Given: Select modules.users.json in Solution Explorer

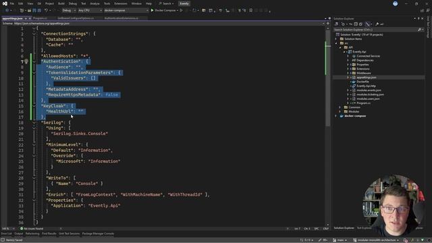Looking at the screenshot, I should [x=368, y=99].
